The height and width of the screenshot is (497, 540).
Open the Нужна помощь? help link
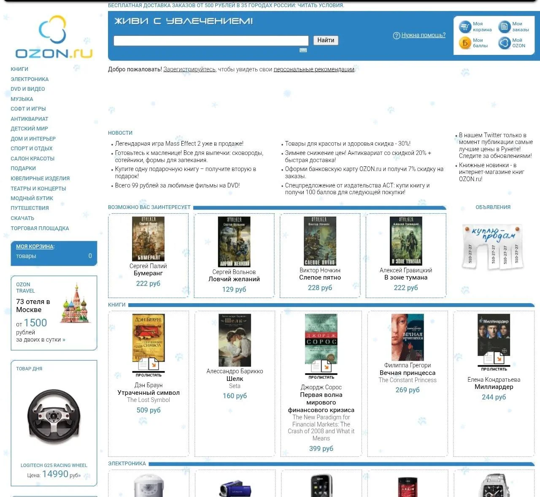click(x=423, y=35)
